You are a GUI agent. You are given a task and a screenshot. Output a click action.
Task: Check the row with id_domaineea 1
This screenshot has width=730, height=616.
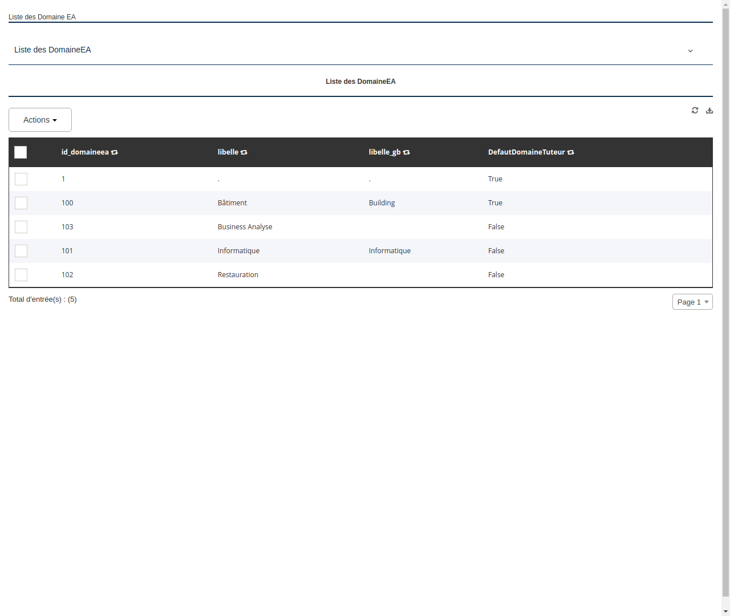(x=21, y=179)
